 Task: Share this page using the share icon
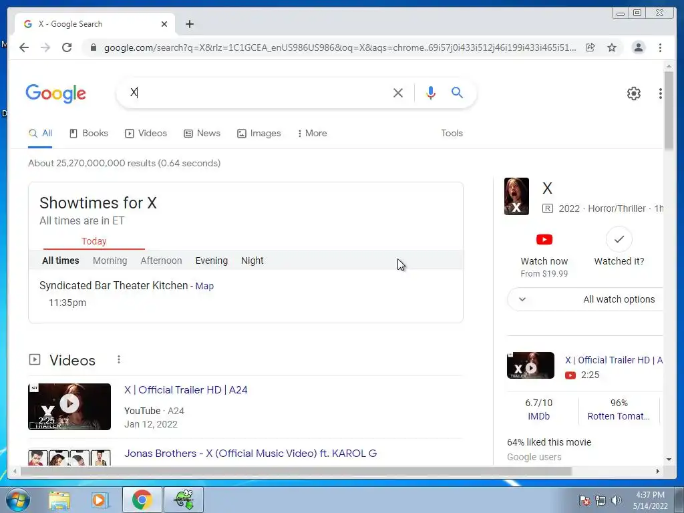(x=590, y=47)
